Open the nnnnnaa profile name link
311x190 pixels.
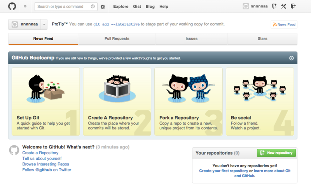(259, 6)
